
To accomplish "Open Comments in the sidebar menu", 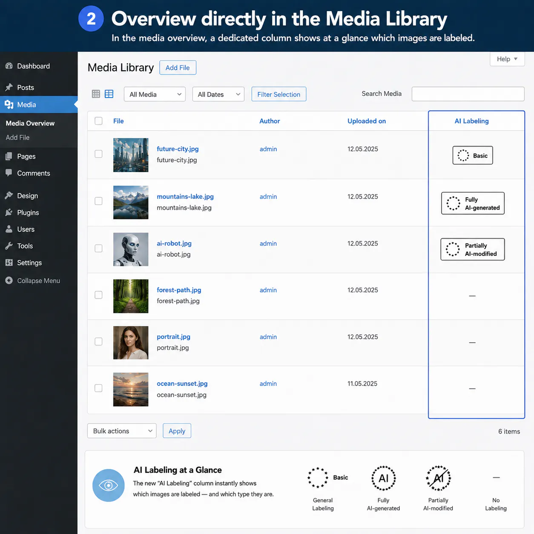I will (34, 173).
